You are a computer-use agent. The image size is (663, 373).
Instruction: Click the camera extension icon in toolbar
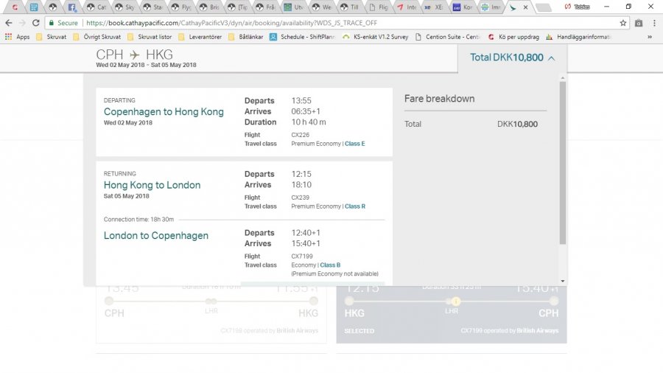point(638,23)
